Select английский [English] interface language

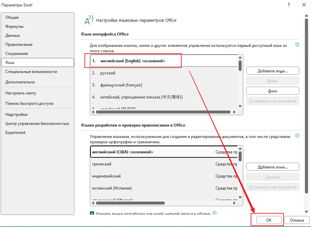pyautogui.click(x=164, y=61)
